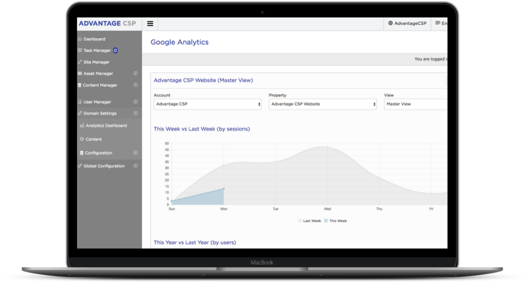
Task: Click the Domain Settings pencil icon
Action: coord(80,113)
